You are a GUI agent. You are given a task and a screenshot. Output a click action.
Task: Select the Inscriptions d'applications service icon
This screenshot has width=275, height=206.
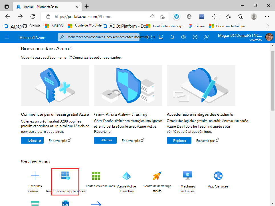pos(65,176)
